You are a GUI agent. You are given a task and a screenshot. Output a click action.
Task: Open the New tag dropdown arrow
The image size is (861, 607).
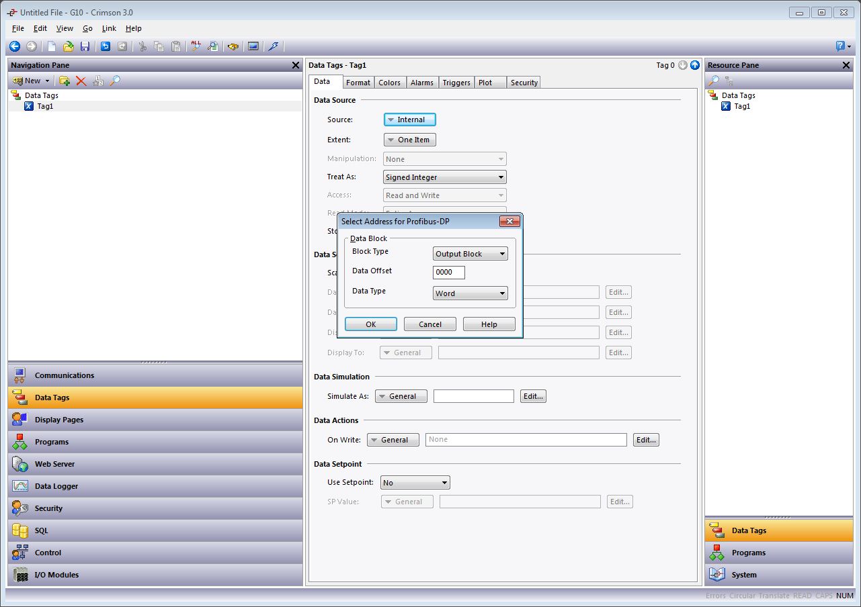pyautogui.click(x=47, y=81)
